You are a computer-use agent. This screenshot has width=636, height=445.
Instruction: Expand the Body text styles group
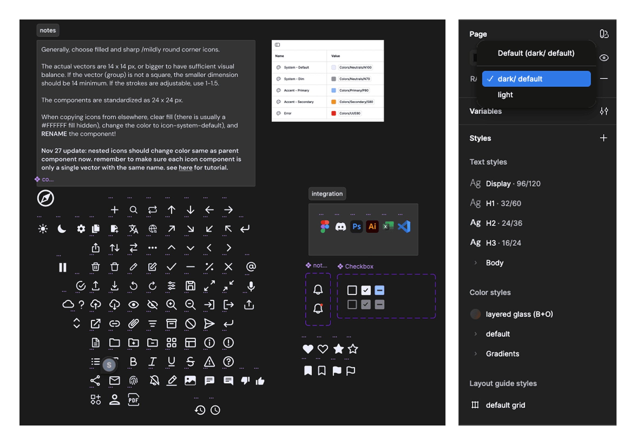[476, 263]
